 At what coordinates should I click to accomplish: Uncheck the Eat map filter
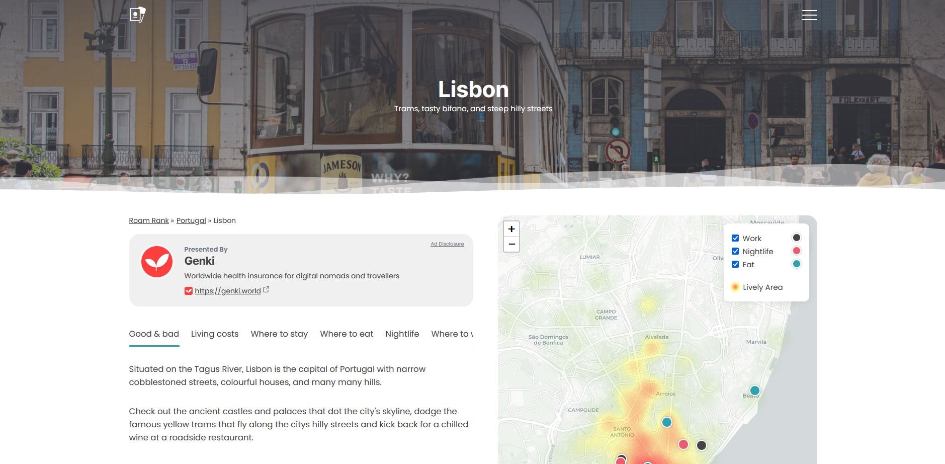pyautogui.click(x=735, y=264)
